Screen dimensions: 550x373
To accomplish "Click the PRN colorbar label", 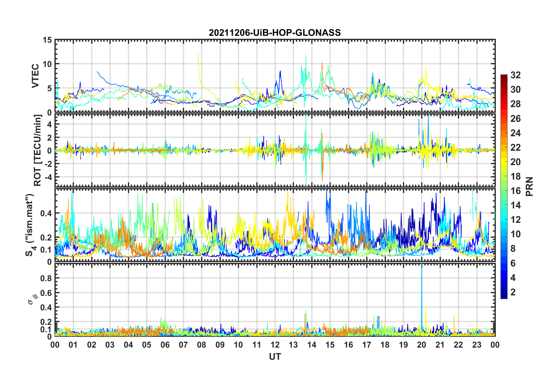I will point(529,186).
